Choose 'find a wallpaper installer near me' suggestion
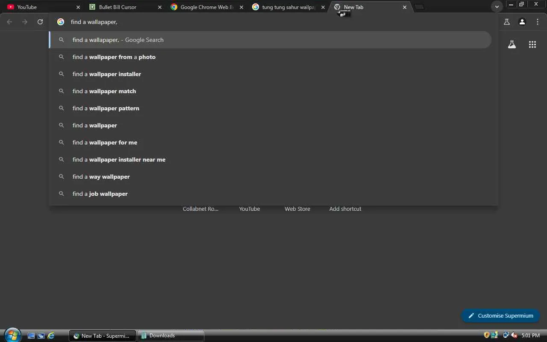The width and height of the screenshot is (547, 342). point(270,159)
